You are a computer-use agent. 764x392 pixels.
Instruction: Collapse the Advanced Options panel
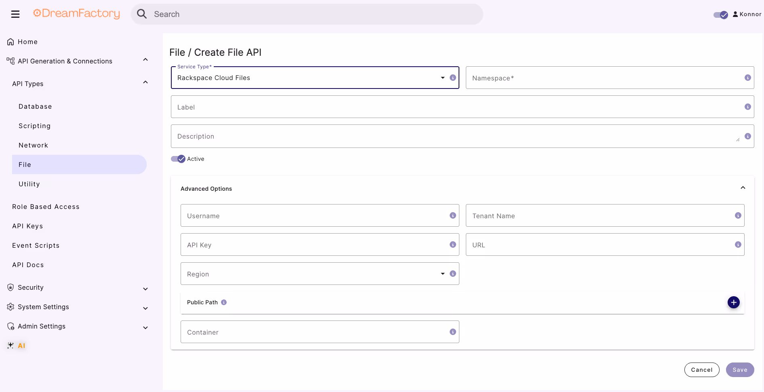[x=743, y=188]
